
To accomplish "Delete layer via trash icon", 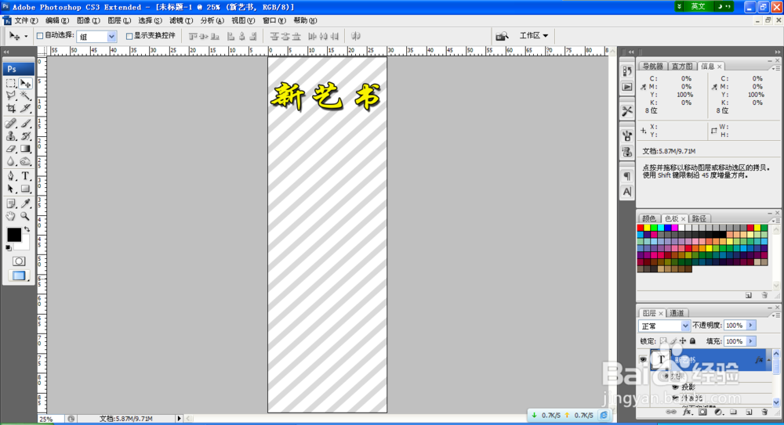I will [x=764, y=412].
